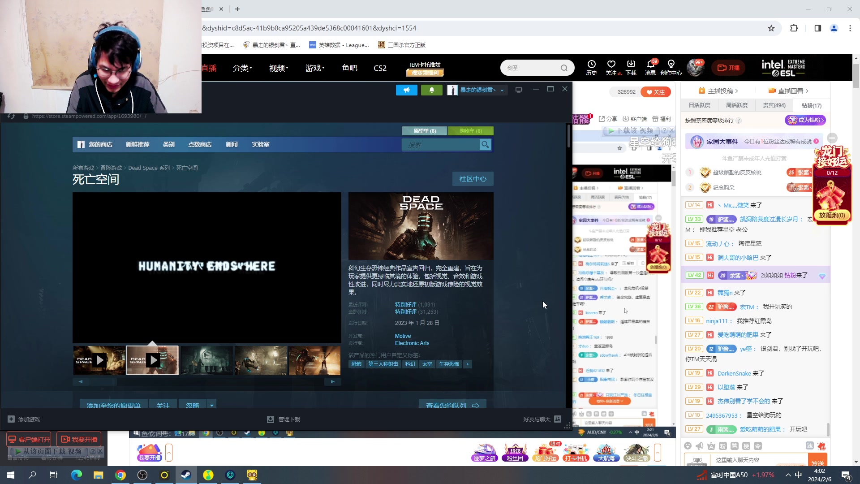Open the Steam Manage Downloads icon

[271, 419]
